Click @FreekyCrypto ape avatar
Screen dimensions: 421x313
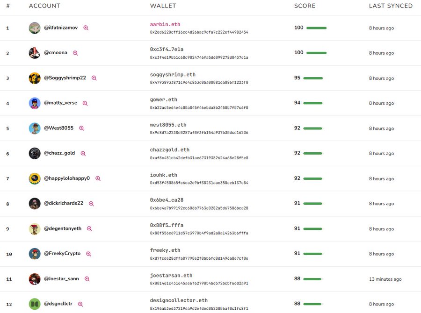point(35,254)
